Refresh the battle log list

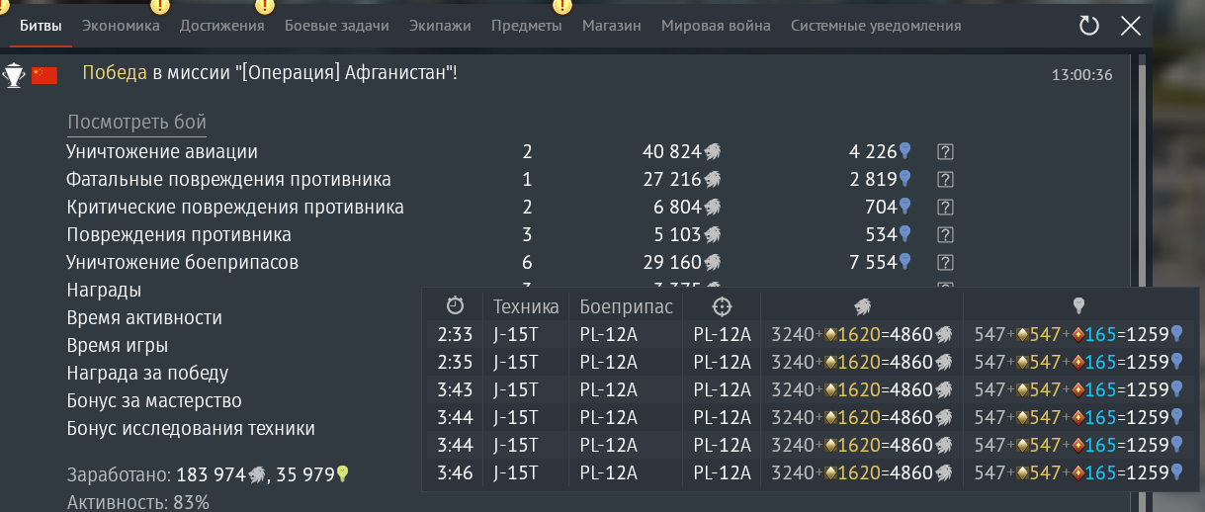point(1089,26)
